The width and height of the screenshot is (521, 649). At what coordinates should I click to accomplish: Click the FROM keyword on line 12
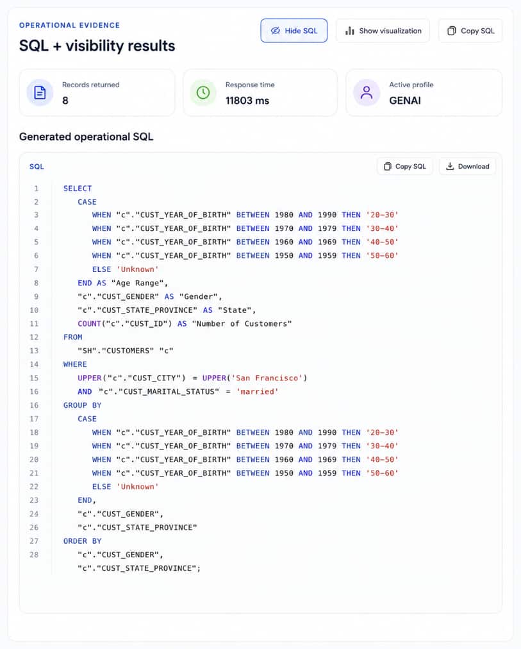[x=73, y=337]
